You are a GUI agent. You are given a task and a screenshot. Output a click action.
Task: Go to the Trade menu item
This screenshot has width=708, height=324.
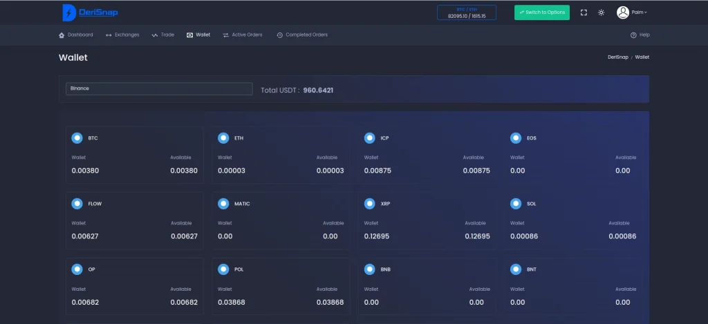tap(163, 35)
